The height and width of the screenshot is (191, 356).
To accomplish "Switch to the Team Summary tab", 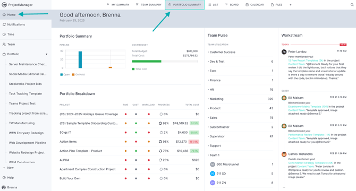I will pos(149,5).
